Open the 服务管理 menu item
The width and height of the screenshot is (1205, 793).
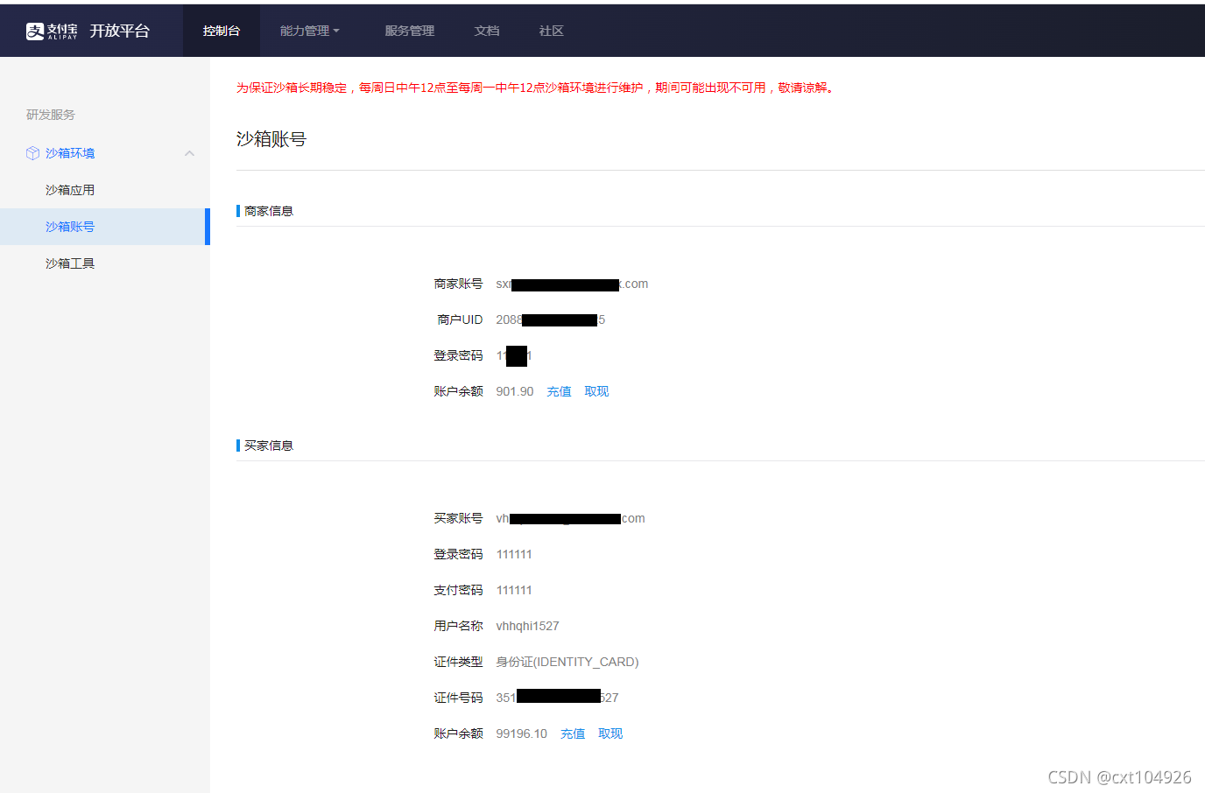(x=410, y=31)
